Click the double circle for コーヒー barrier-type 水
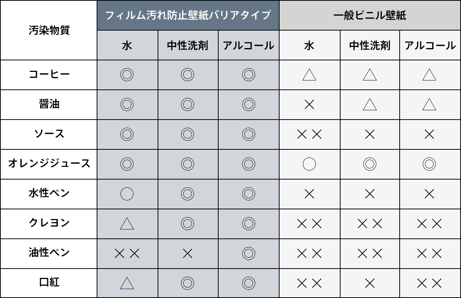Image resolution: width=461 pixels, height=298 pixels. pyautogui.click(x=127, y=74)
